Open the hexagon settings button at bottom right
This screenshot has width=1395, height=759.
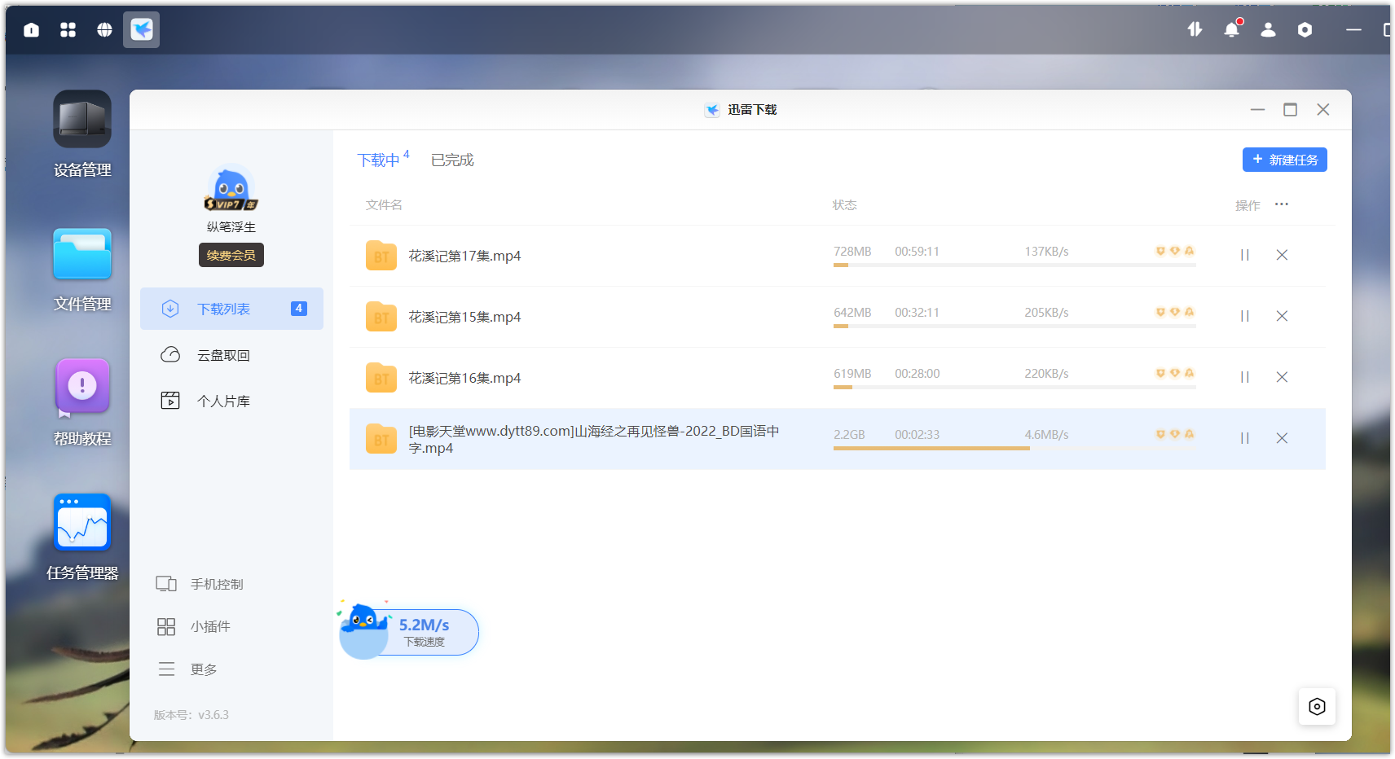coord(1317,706)
